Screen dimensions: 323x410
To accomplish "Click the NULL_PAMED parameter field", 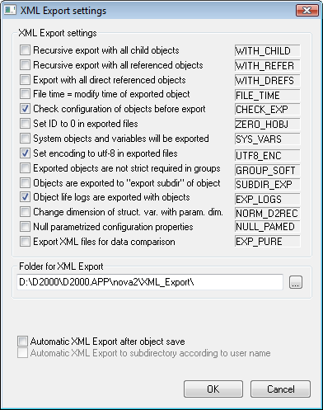I will [x=267, y=227].
